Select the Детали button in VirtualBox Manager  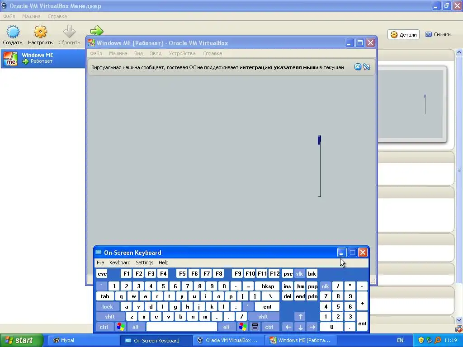pyautogui.click(x=403, y=34)
